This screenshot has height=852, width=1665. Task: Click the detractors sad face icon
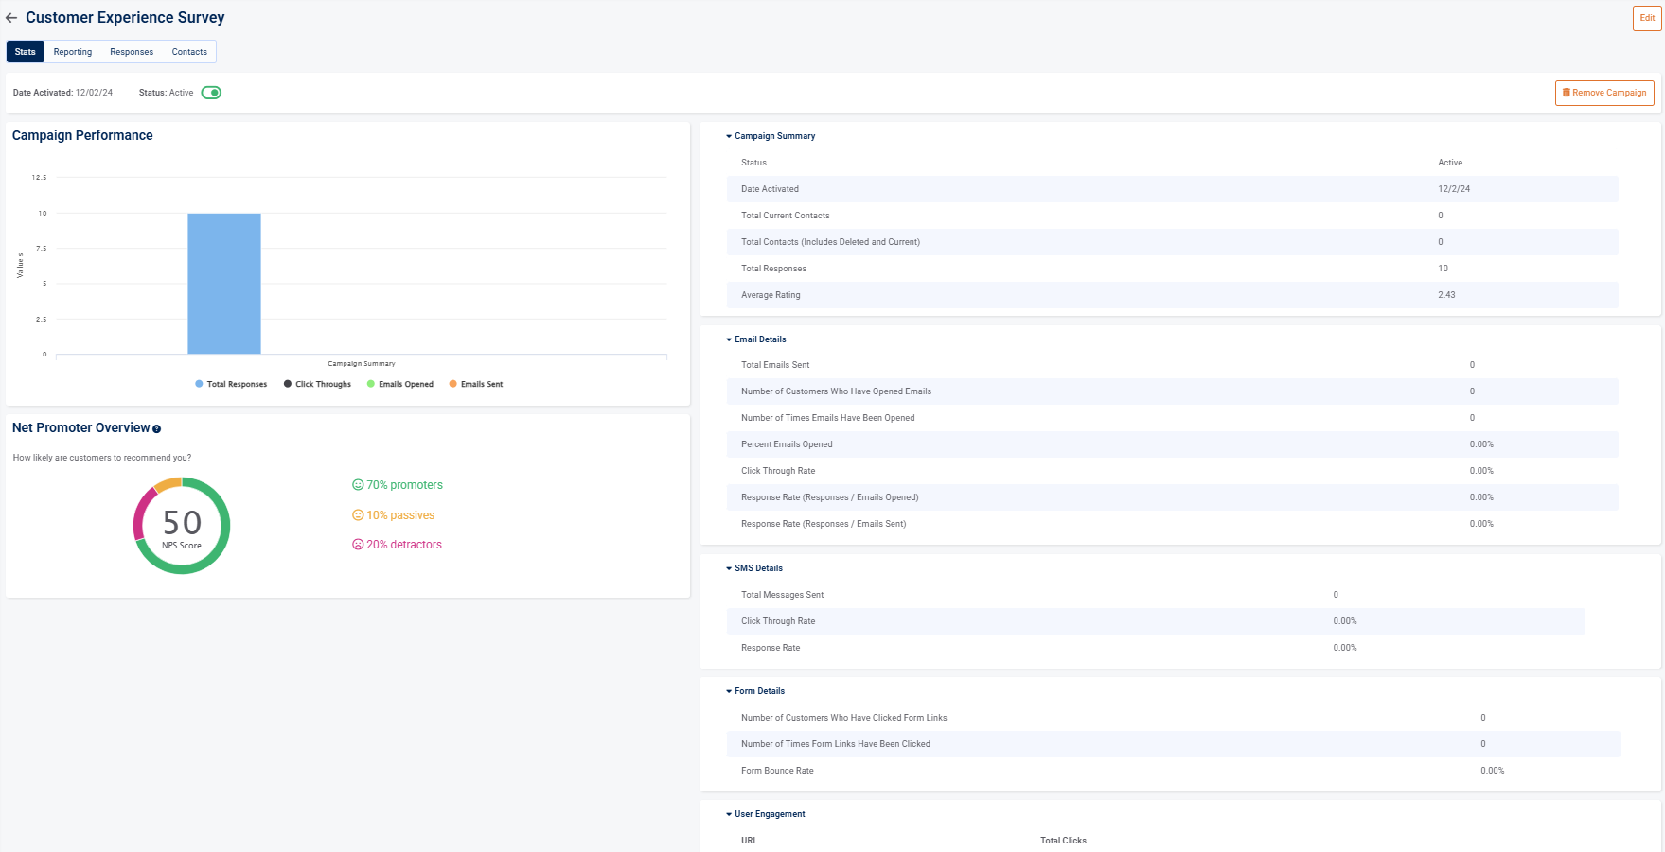point(358,545)
